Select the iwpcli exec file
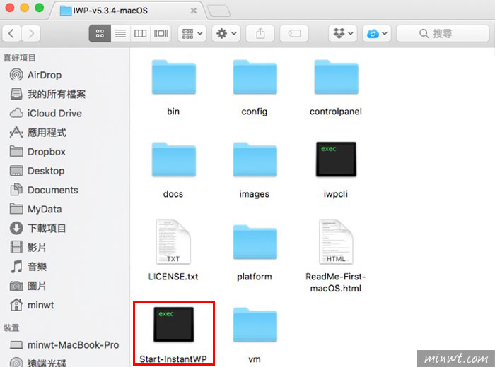 [x=336, y=170]
